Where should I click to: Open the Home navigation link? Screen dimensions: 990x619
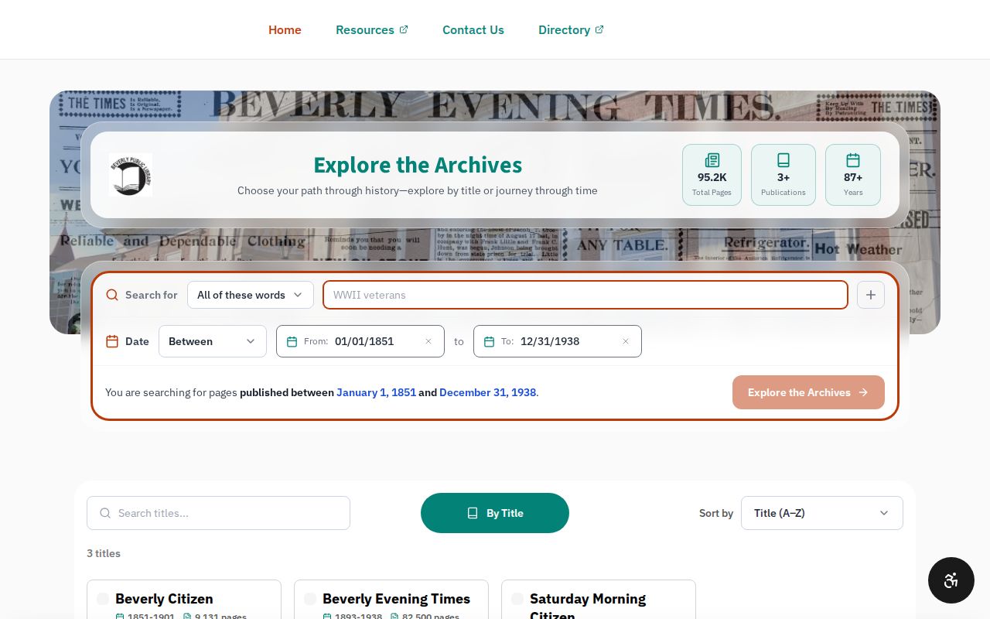(x=285, y=29)
